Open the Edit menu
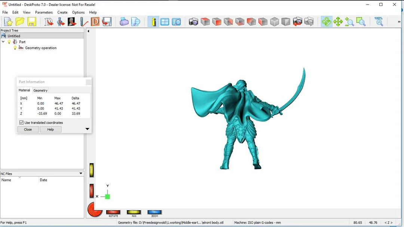The width and height of the screenshot is (404, 227). (x=15, y=12)
